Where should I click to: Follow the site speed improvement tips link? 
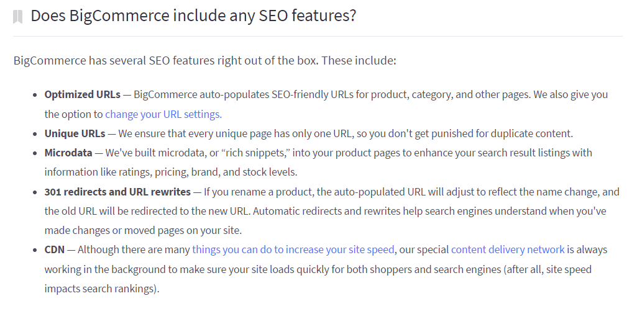pos(293,249)
